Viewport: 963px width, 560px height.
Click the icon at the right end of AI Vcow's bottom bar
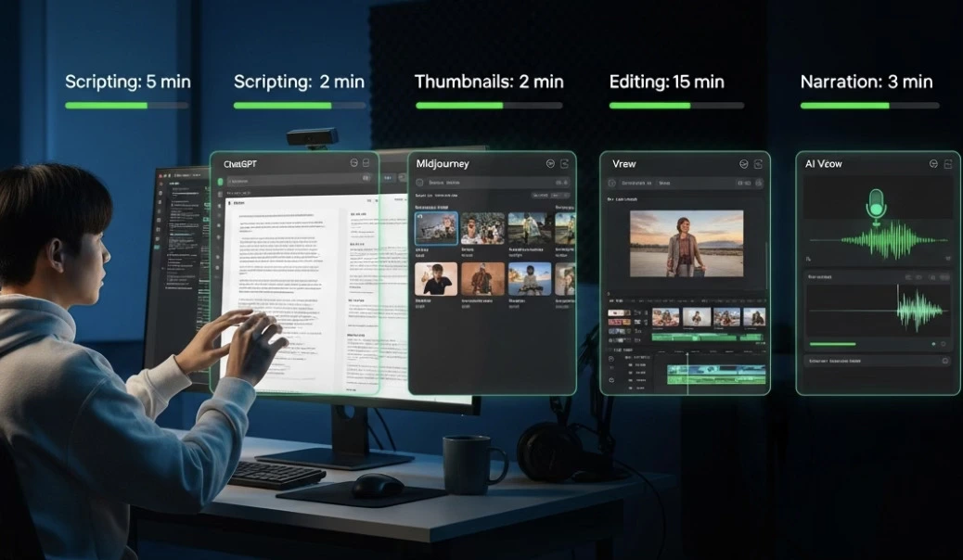(945, 361)
